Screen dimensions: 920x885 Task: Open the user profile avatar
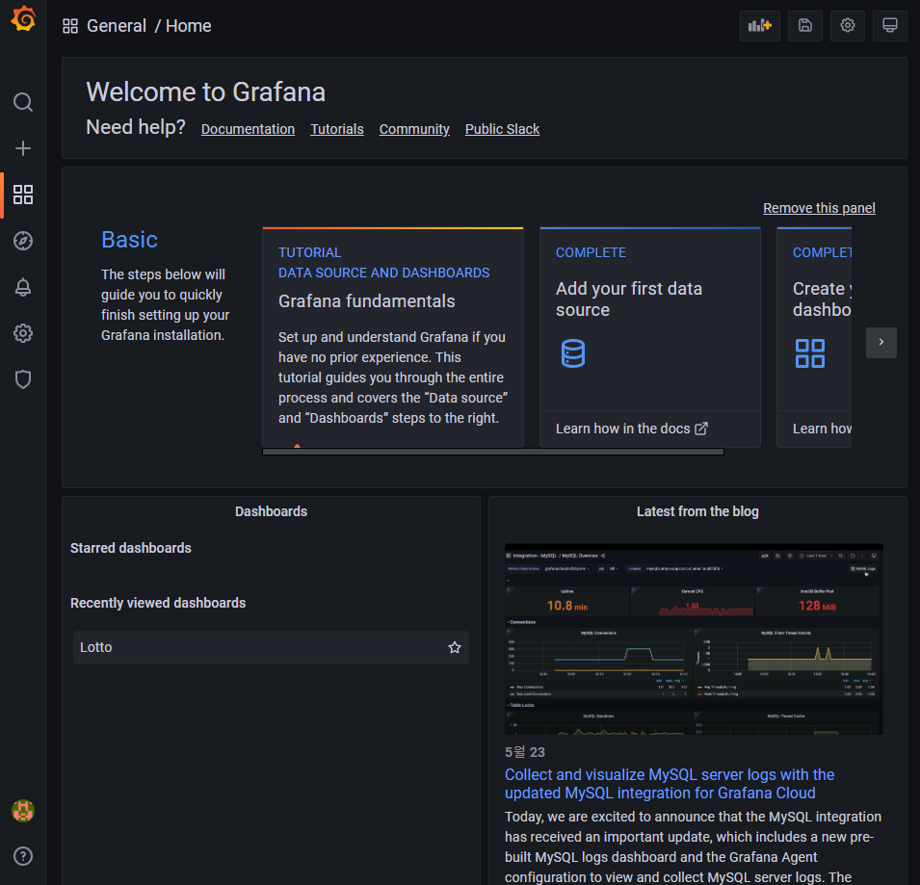(23, 811)
